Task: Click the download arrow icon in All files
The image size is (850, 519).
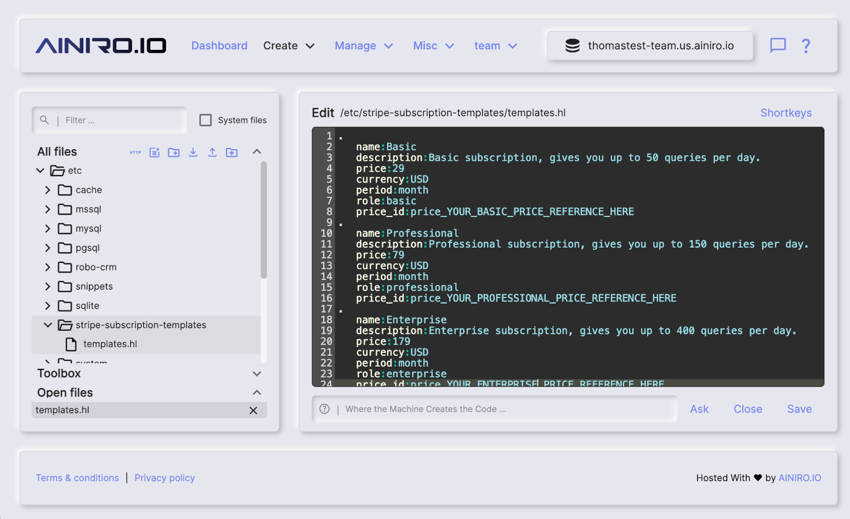Action: pos(193,152)
